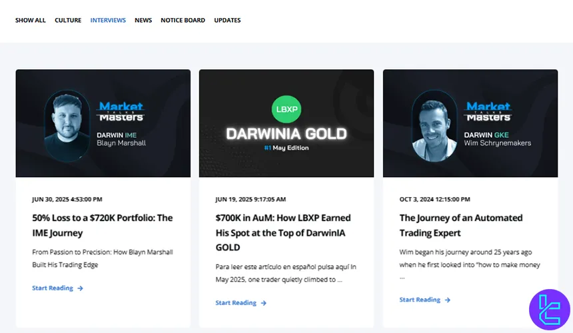This screenshot has height=333, width=573.
Task: Click the green LBXP circle badge
Action: point(286,109)
